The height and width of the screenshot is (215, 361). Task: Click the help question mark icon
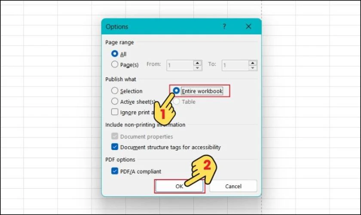(224, 26)
